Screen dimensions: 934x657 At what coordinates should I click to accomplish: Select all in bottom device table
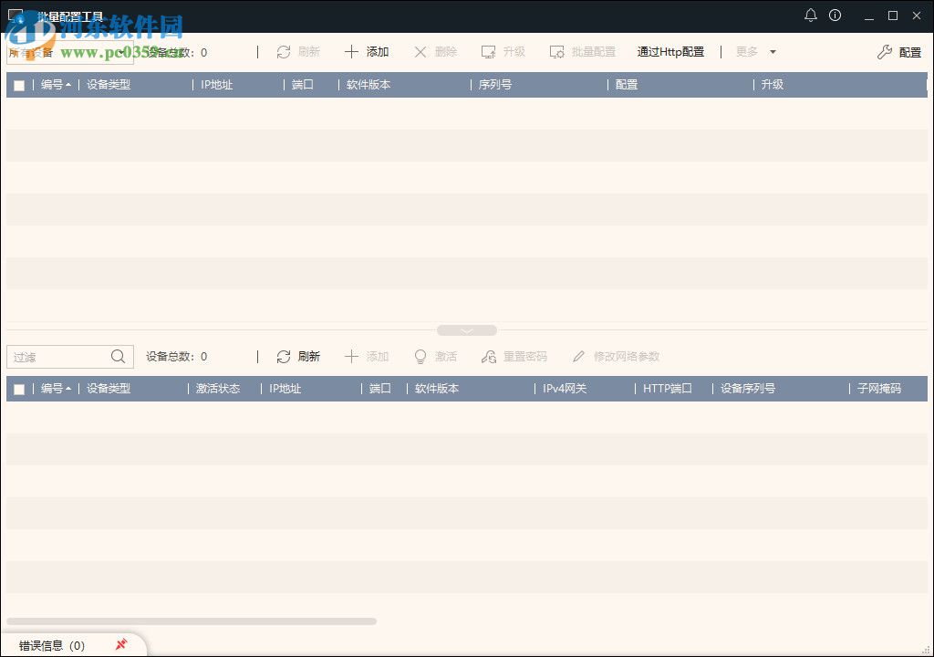point(19,390)
